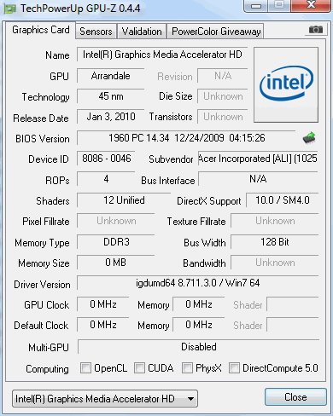Click the Intel logo image

(286, 84)
